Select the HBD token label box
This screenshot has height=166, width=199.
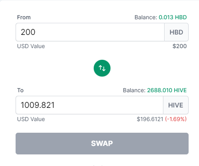pyautogui.click(x=176, y=32)
